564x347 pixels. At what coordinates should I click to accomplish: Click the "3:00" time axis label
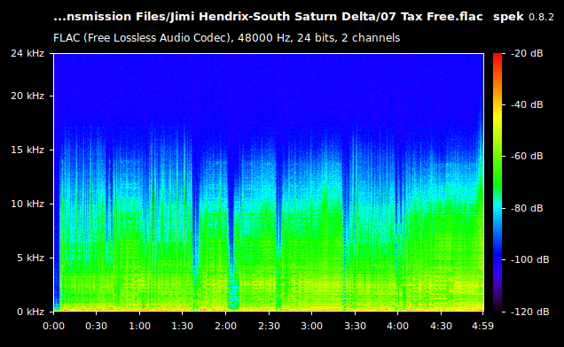point(311,326)
